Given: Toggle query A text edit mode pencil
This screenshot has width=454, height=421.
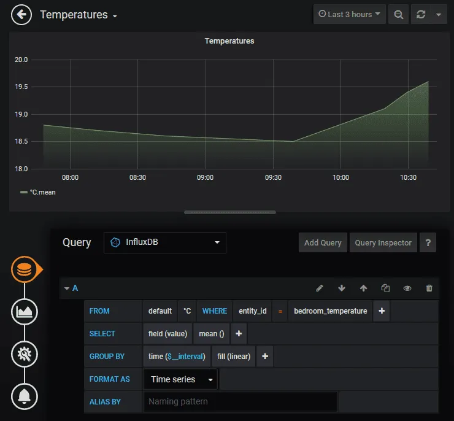Looking at the screenshot, I should (320, 288).
